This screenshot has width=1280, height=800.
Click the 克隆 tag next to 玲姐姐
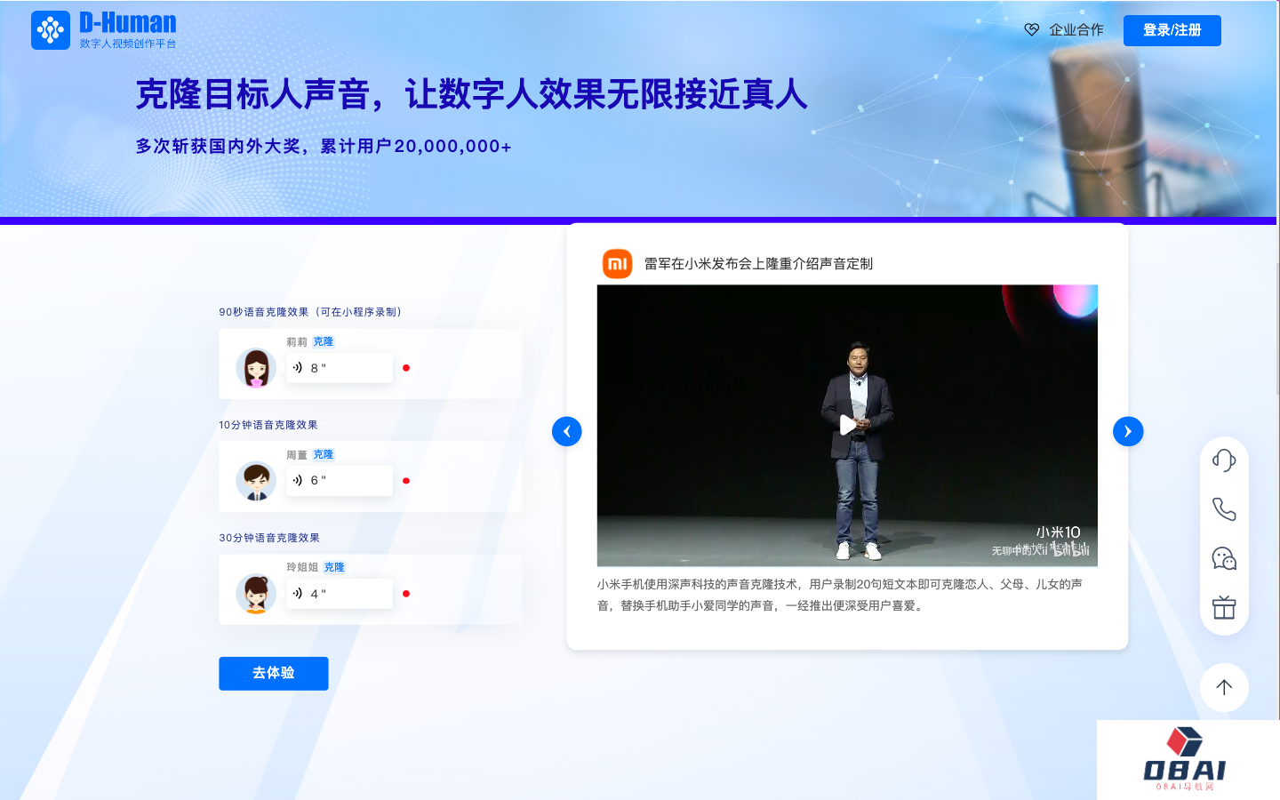click(333, 567)
